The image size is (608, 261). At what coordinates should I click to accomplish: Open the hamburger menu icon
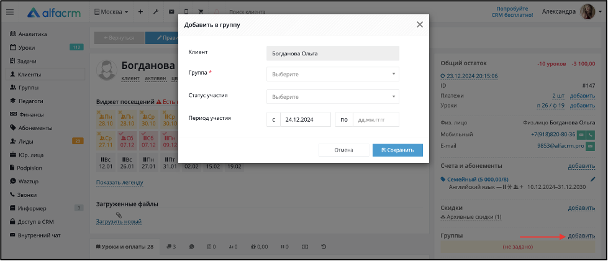point(10,12)
